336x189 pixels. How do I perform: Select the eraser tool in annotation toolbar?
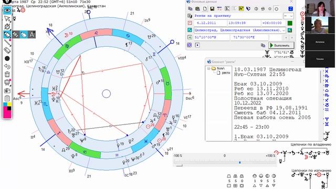pyautogui.click(x=7, y=50)
